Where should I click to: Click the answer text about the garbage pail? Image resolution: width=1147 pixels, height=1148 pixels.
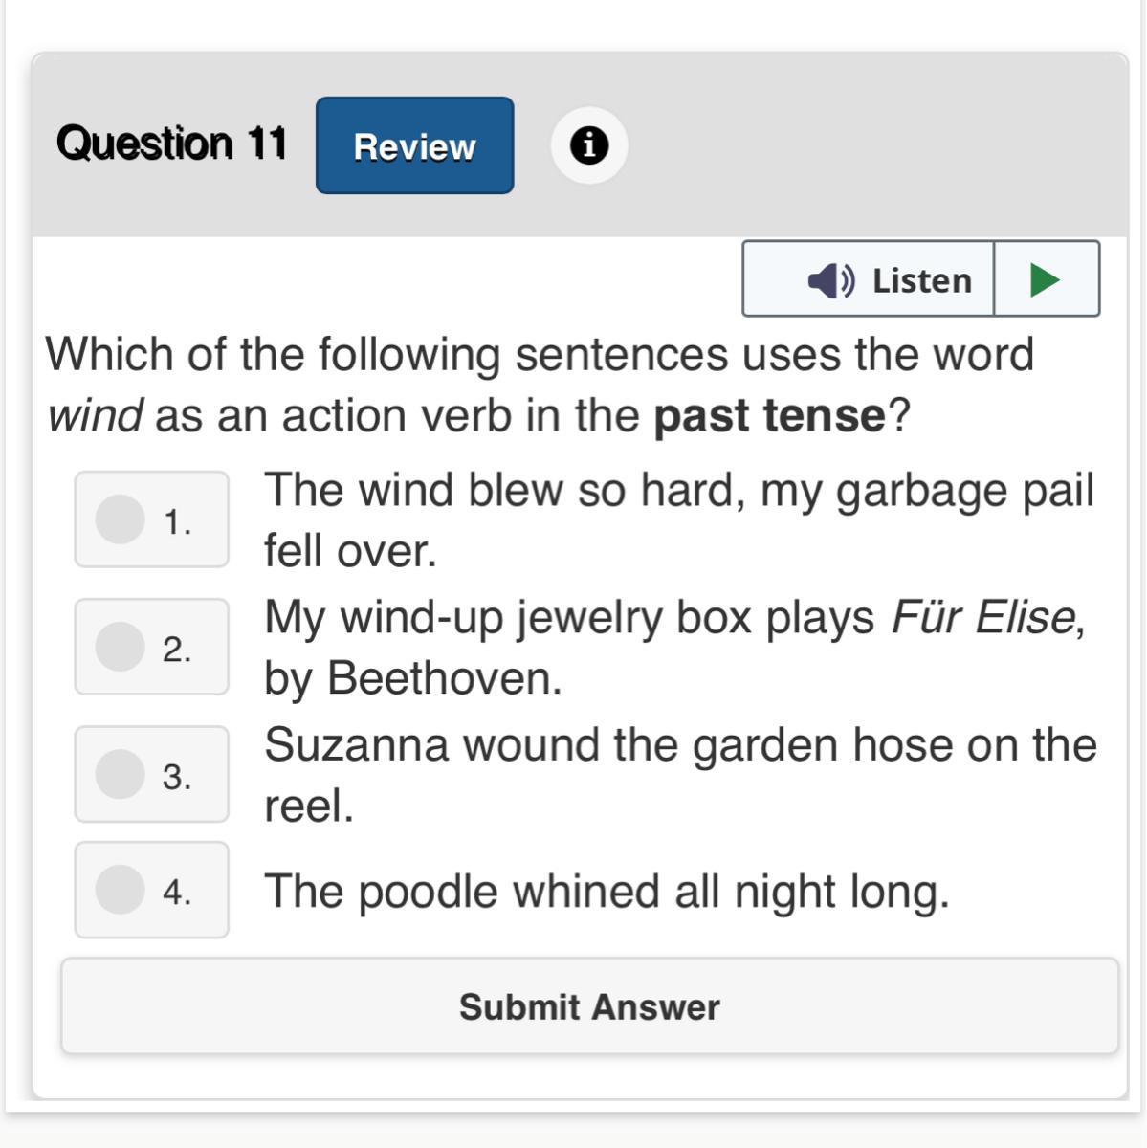(678, 519)
